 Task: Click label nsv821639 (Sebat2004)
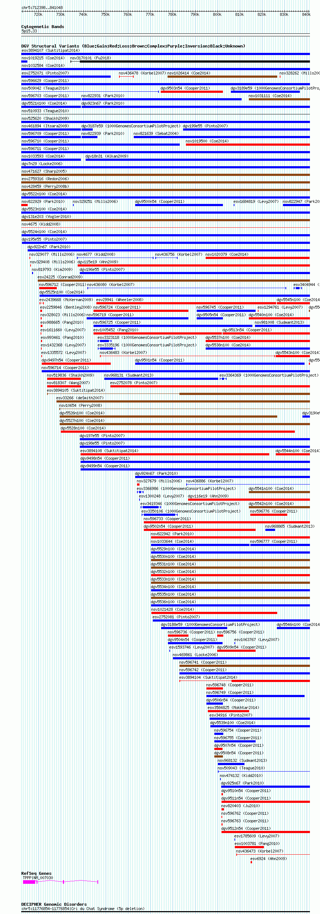point(156,133)
